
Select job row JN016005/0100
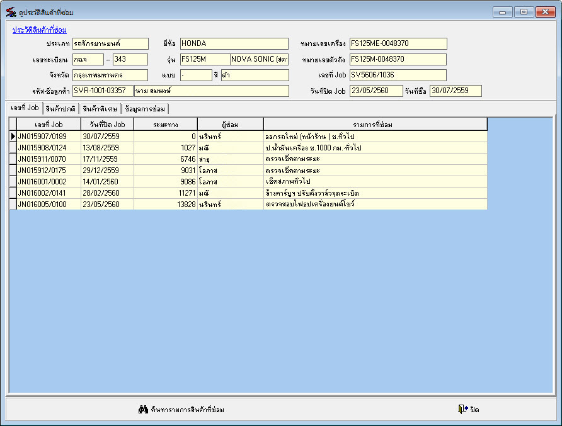point(248,205)
